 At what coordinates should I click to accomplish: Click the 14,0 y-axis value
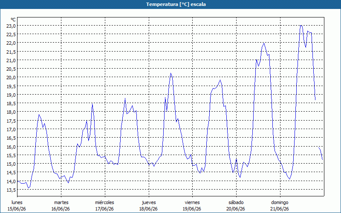click(x=11, y=181)
